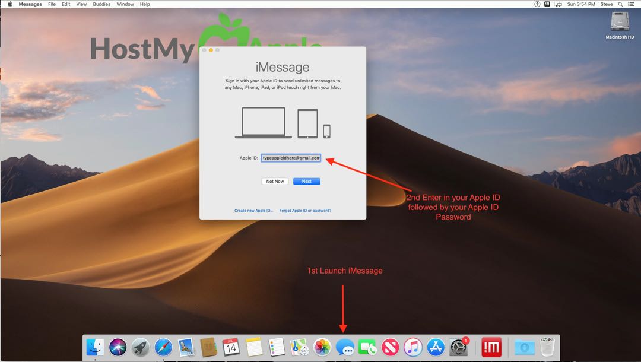Open the News app in Dock
Screen dimensions: 641x362
tap(390, 348)
